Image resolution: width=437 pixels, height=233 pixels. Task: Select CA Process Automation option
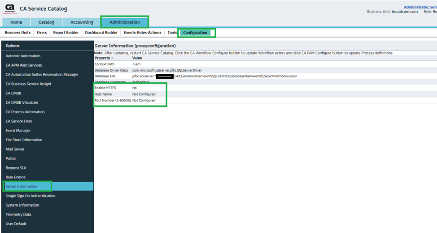tap(25, 112)
